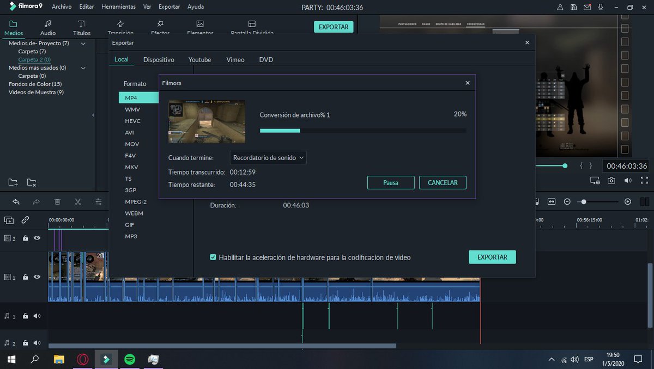The width and height of the screenshot is (654, 369).
Task: Open the adjust sliders edit icon
Action: click(98, 201)
